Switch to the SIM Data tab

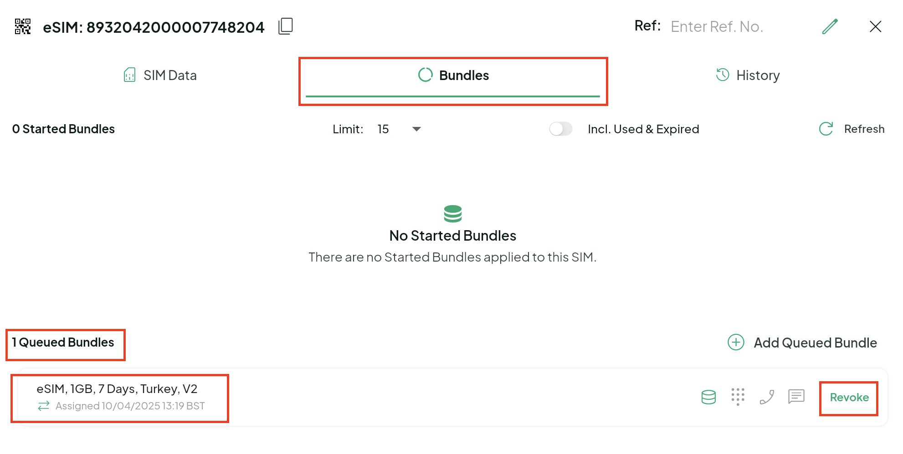(160, 76)
